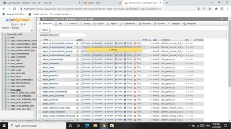Click Drop for wpqn_links

138,67
